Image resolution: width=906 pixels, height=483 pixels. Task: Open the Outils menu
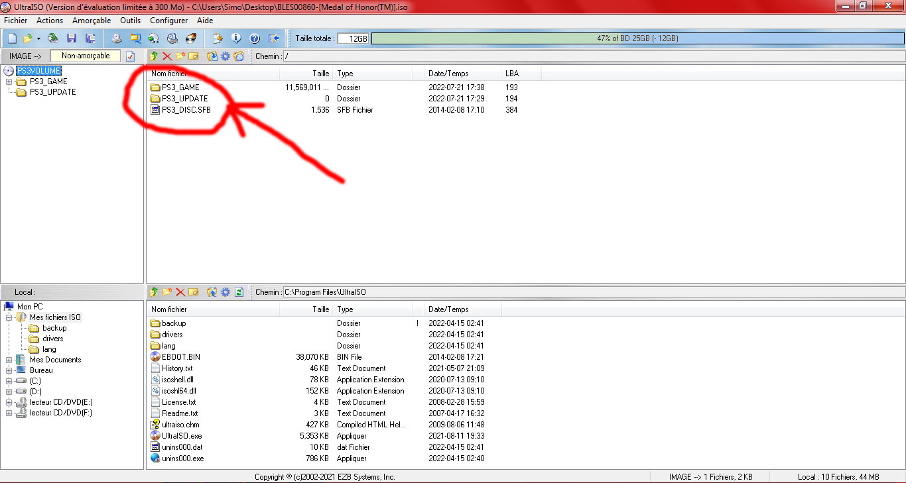(x=130, y=21)
